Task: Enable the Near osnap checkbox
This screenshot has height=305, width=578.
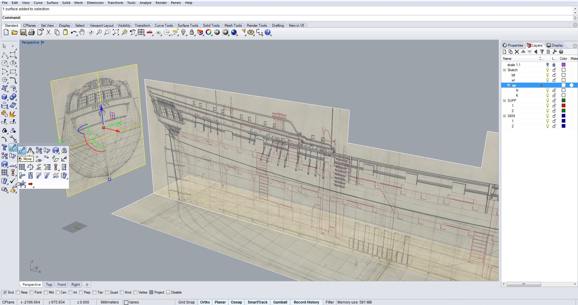Action: pyautogui.click(x=18, y=292)
